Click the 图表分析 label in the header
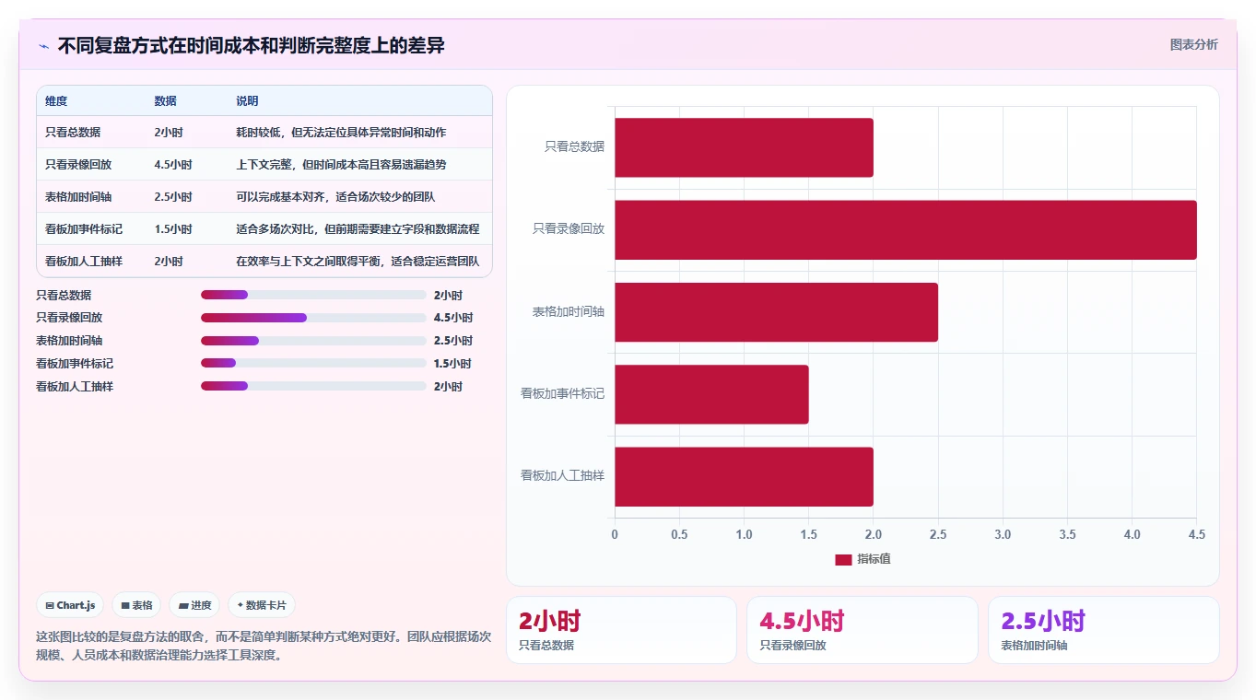The image size is (1256, 700). 1193,44
